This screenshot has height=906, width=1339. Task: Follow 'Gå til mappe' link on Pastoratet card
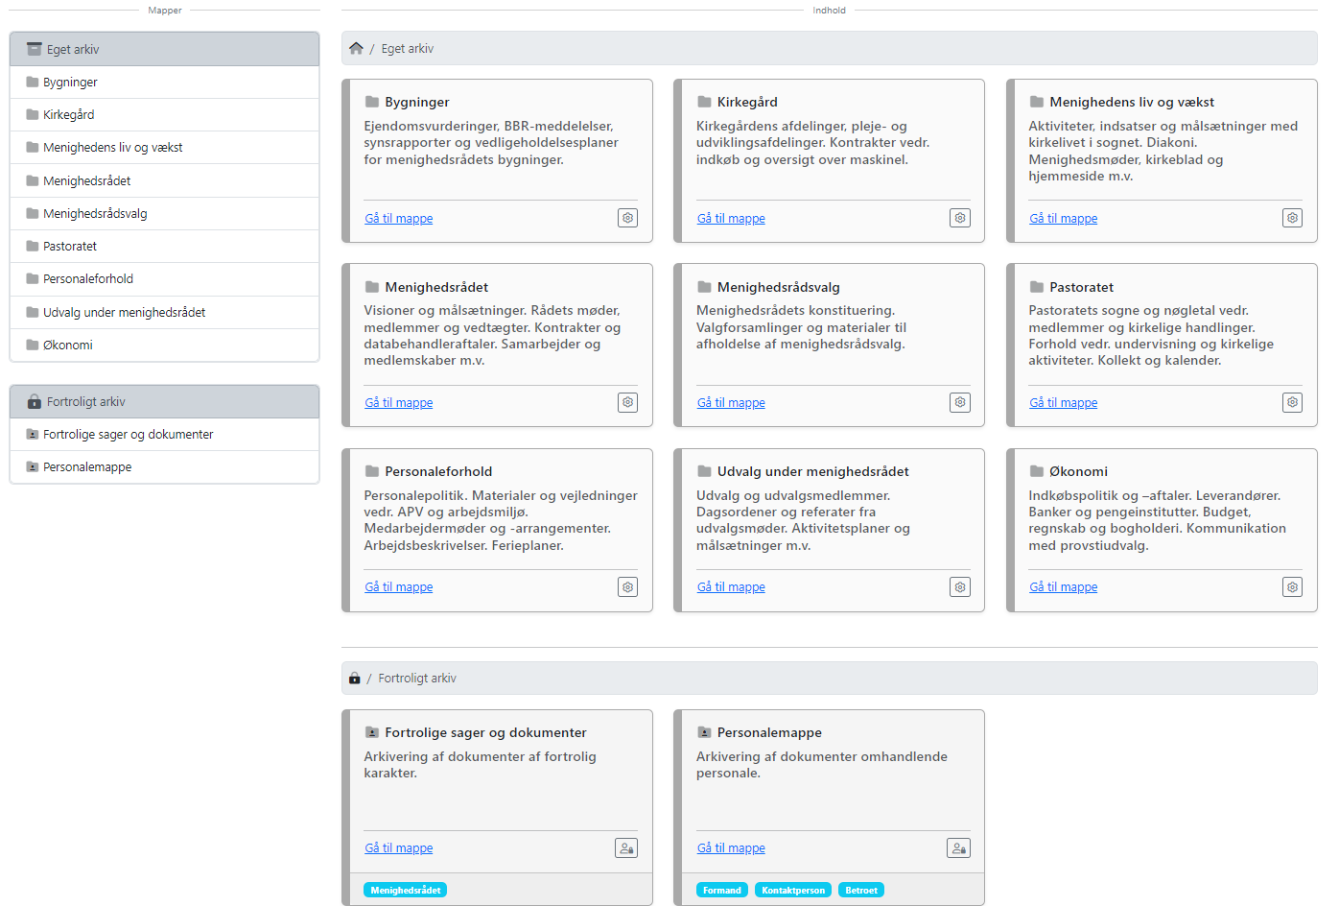coord(1063,403)
